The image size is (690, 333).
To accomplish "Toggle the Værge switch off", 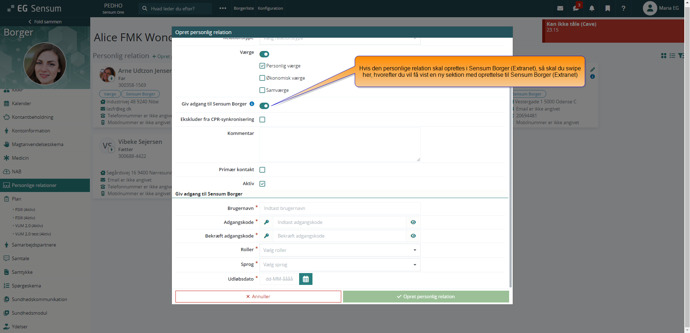I will tap(264, 54).
